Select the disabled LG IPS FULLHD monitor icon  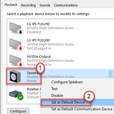click(x=15, y=28)
